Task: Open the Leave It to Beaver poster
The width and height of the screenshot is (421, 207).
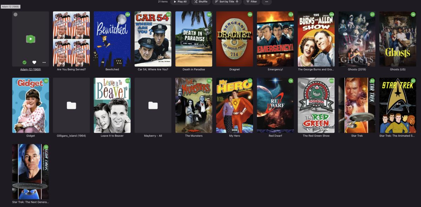Action: tap(112, 105)
